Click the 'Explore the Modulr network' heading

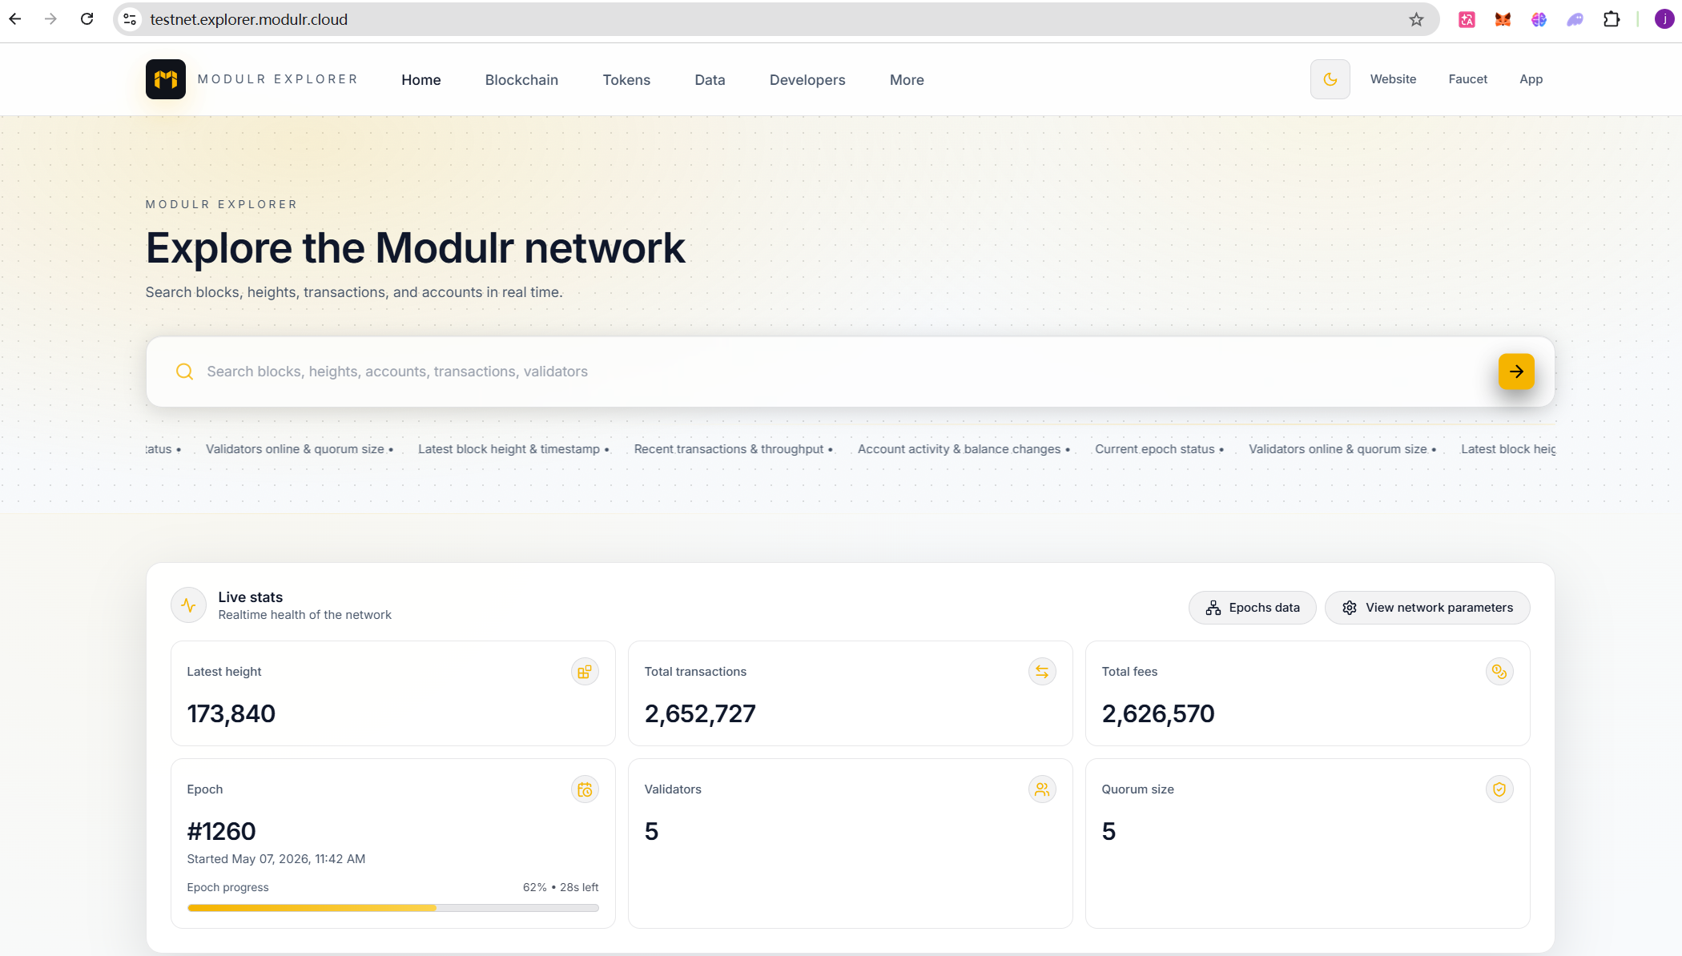coord(415,247)
